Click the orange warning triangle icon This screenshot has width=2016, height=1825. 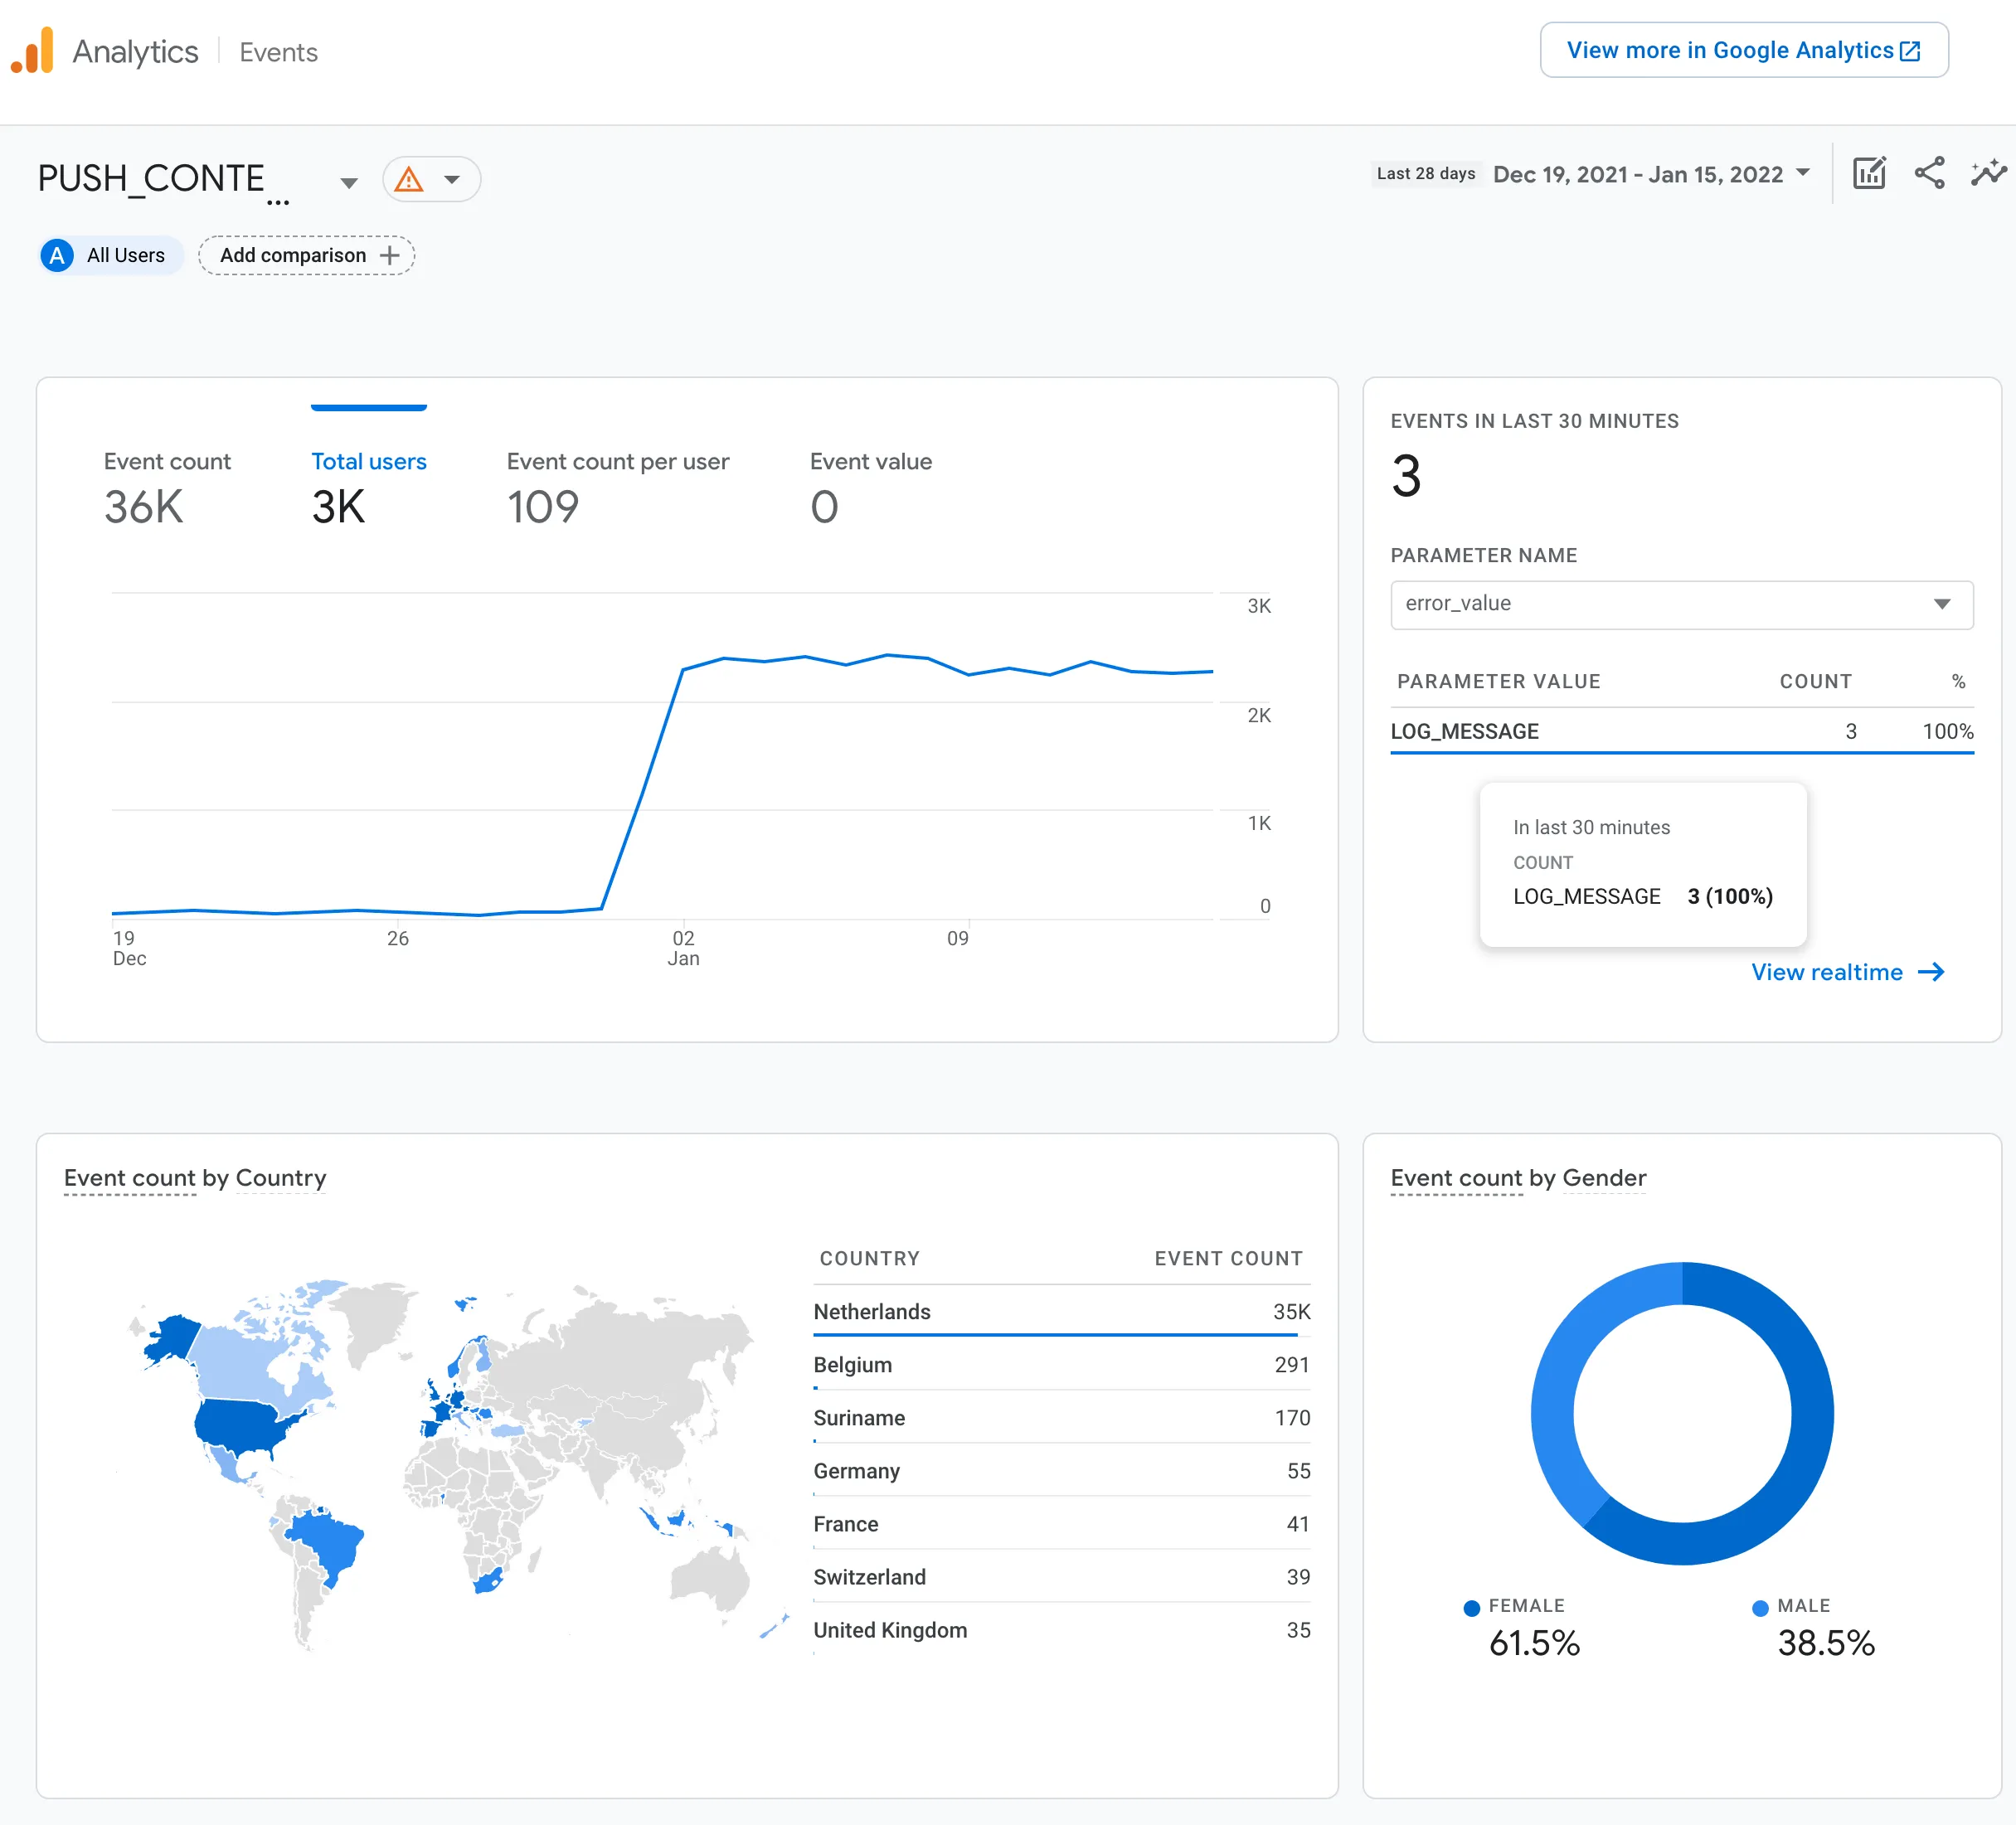point(409,180)
